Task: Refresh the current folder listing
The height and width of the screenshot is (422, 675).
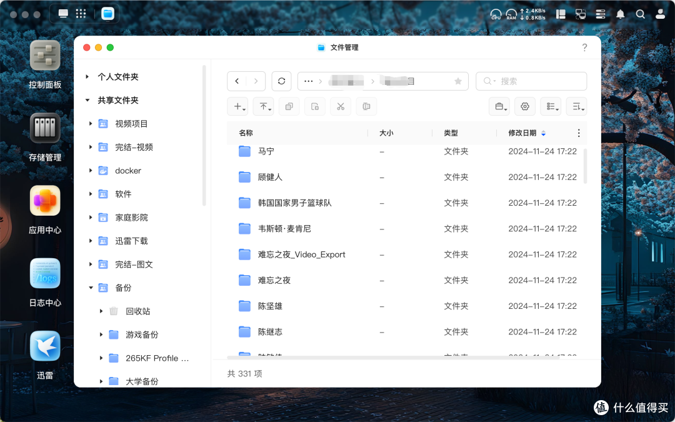Action: [281, 81]
